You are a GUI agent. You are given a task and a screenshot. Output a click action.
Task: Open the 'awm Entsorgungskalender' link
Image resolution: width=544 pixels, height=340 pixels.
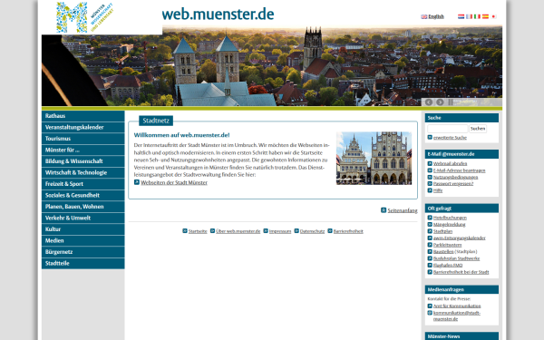460,238
